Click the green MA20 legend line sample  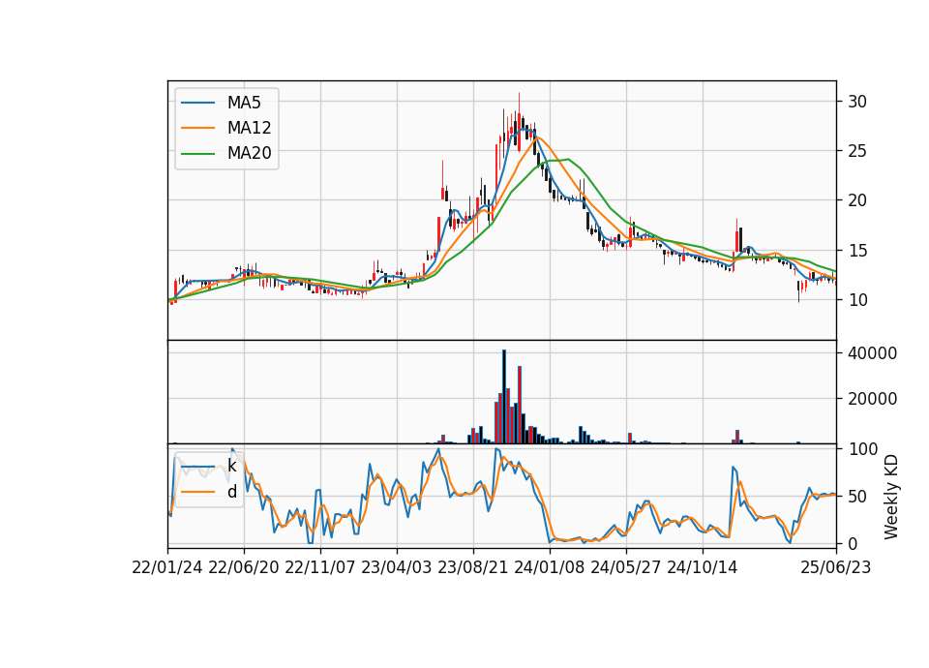197,153
